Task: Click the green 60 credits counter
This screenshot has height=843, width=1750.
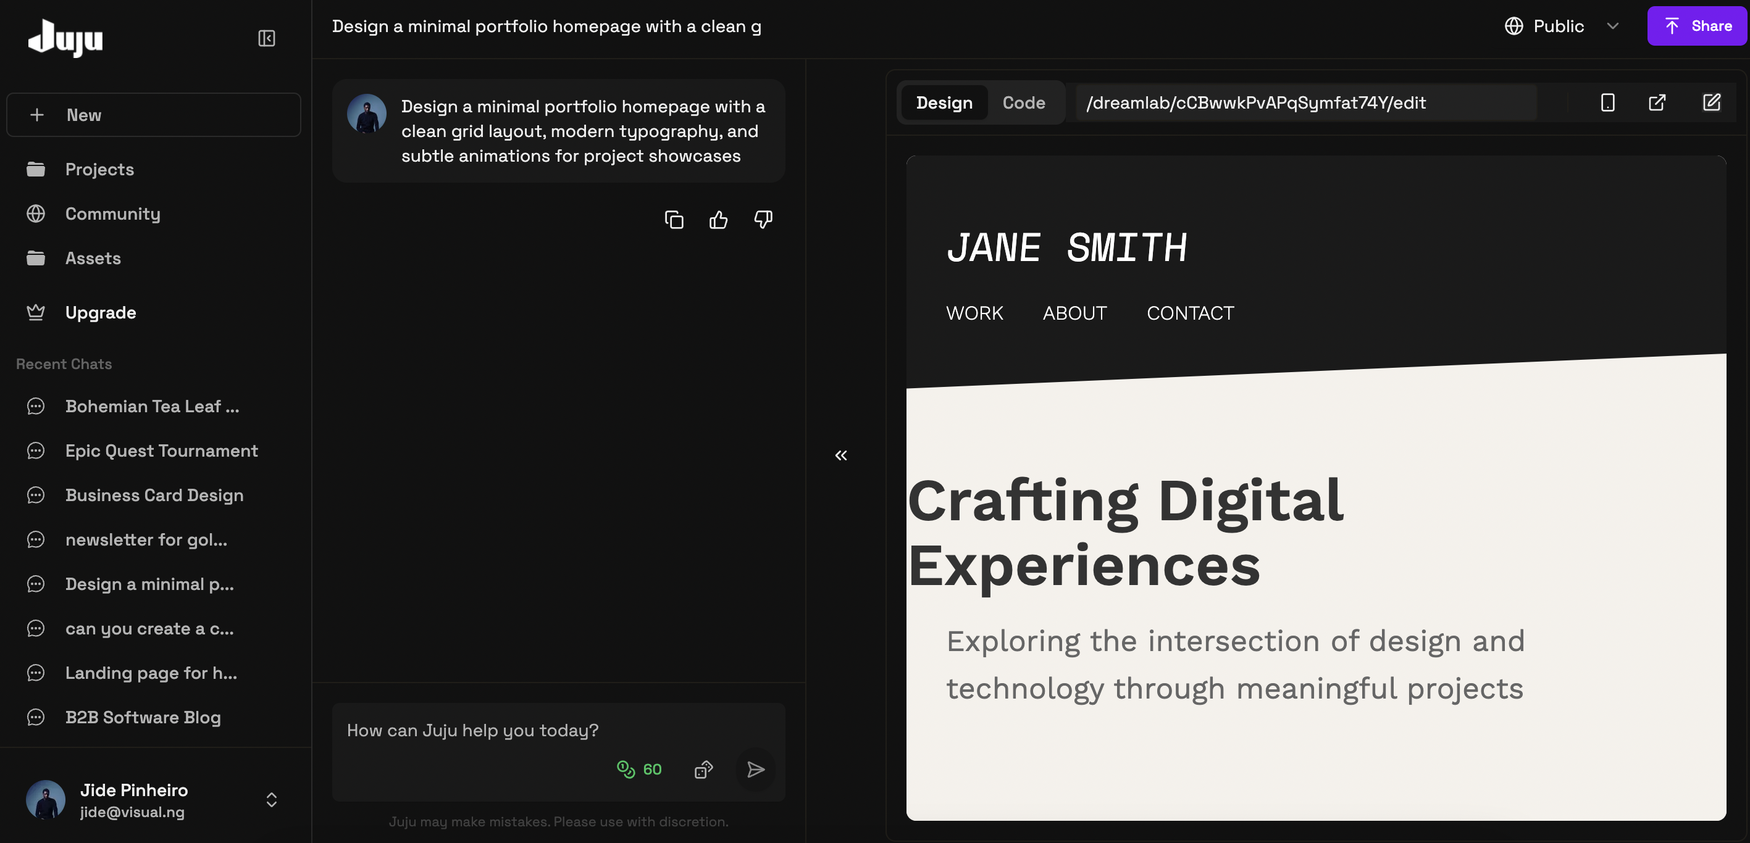Action: (x=638, y=769)
